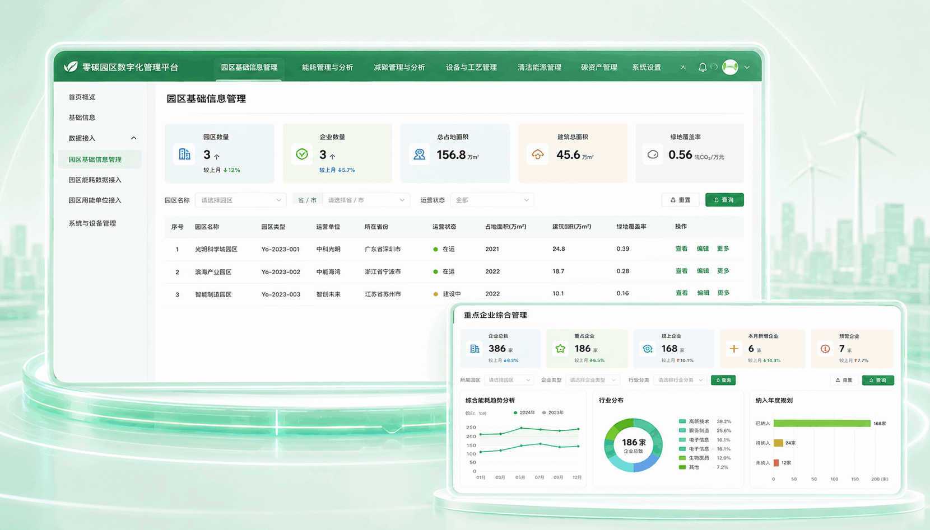Click the small circle icon next to bell

coord(714,67)
